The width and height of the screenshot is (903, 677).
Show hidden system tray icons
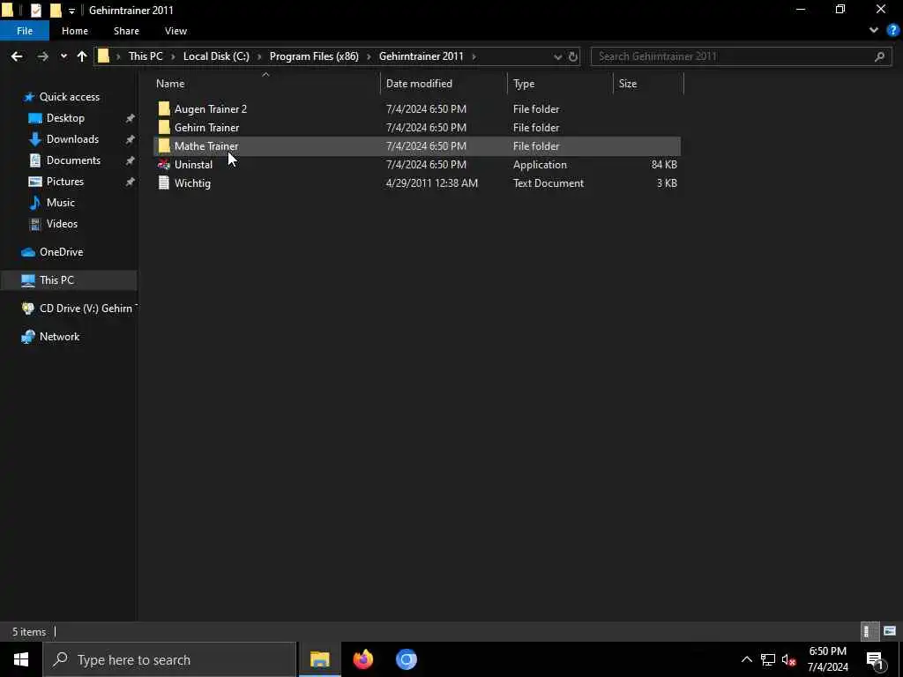(746, 659)
